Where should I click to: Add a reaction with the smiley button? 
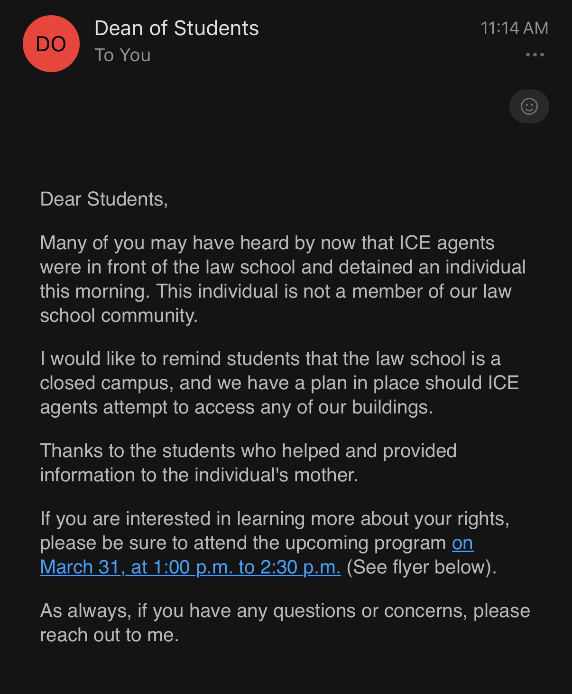pyautogui.click(x=529, y=106)
